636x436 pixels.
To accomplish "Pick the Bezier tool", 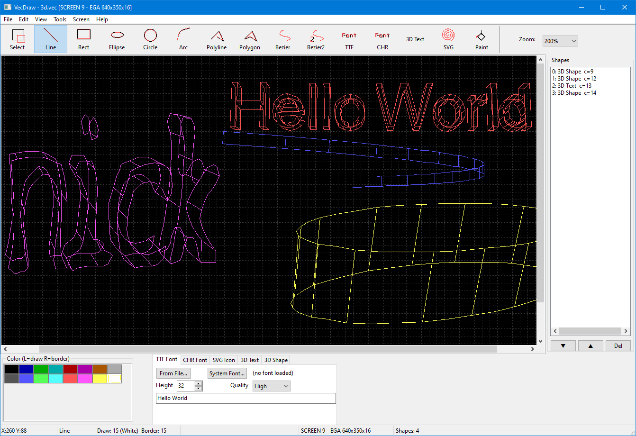I will [283, 39].
